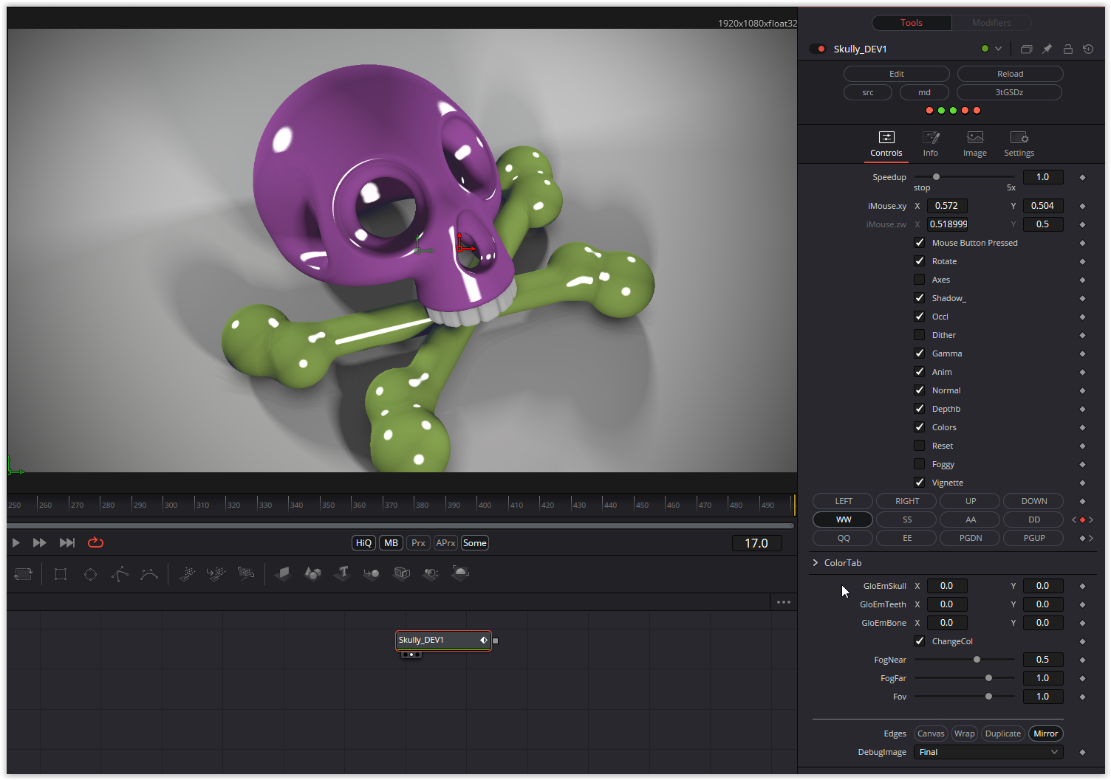Click the 3tGSDz button

click(1009, 92)
